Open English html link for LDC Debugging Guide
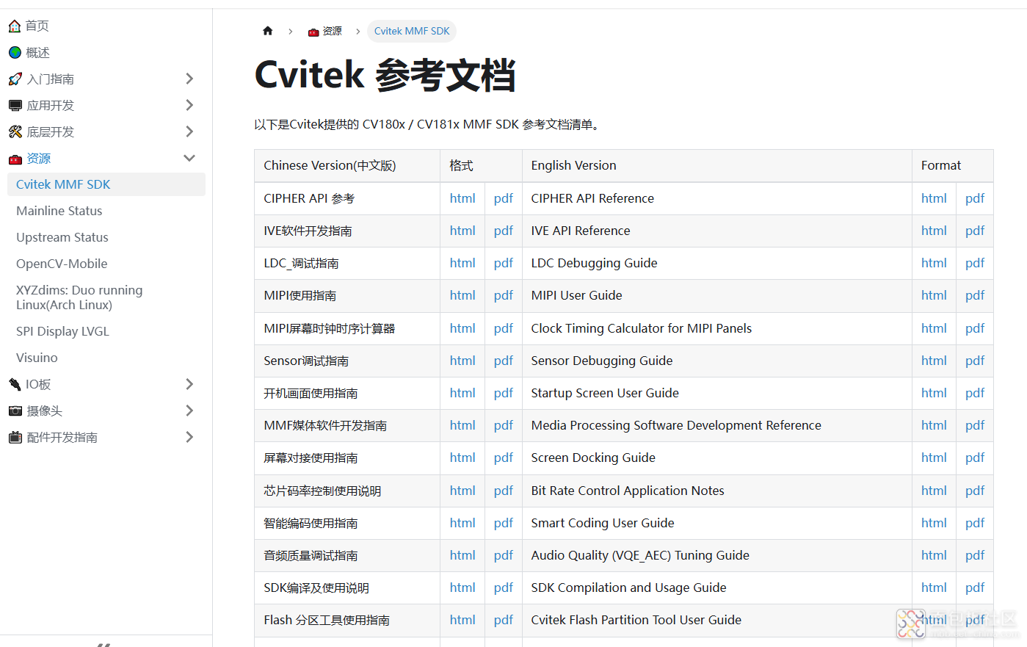Screen dimensions: 1027x647 pyautogui.click(x=934, y=263)
